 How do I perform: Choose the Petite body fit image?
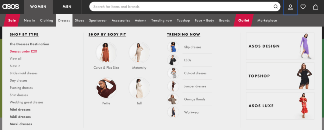pos(106,88)
